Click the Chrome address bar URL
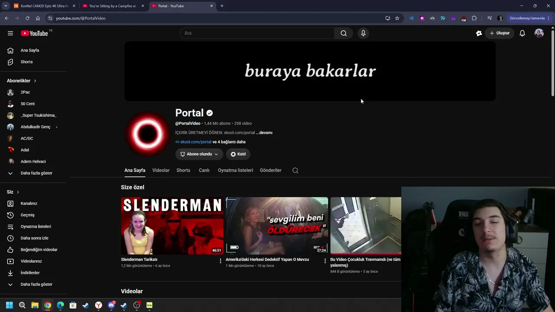Viewport: 555px width, 312px height. [x=81, y=18]
